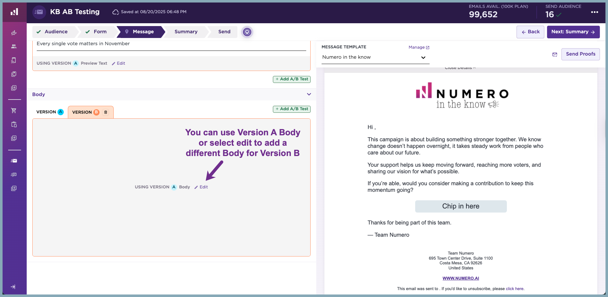The image size is (608, 297).
Task: Click the 'Team Numero' signature line in preview
Action: click(388, 235)
